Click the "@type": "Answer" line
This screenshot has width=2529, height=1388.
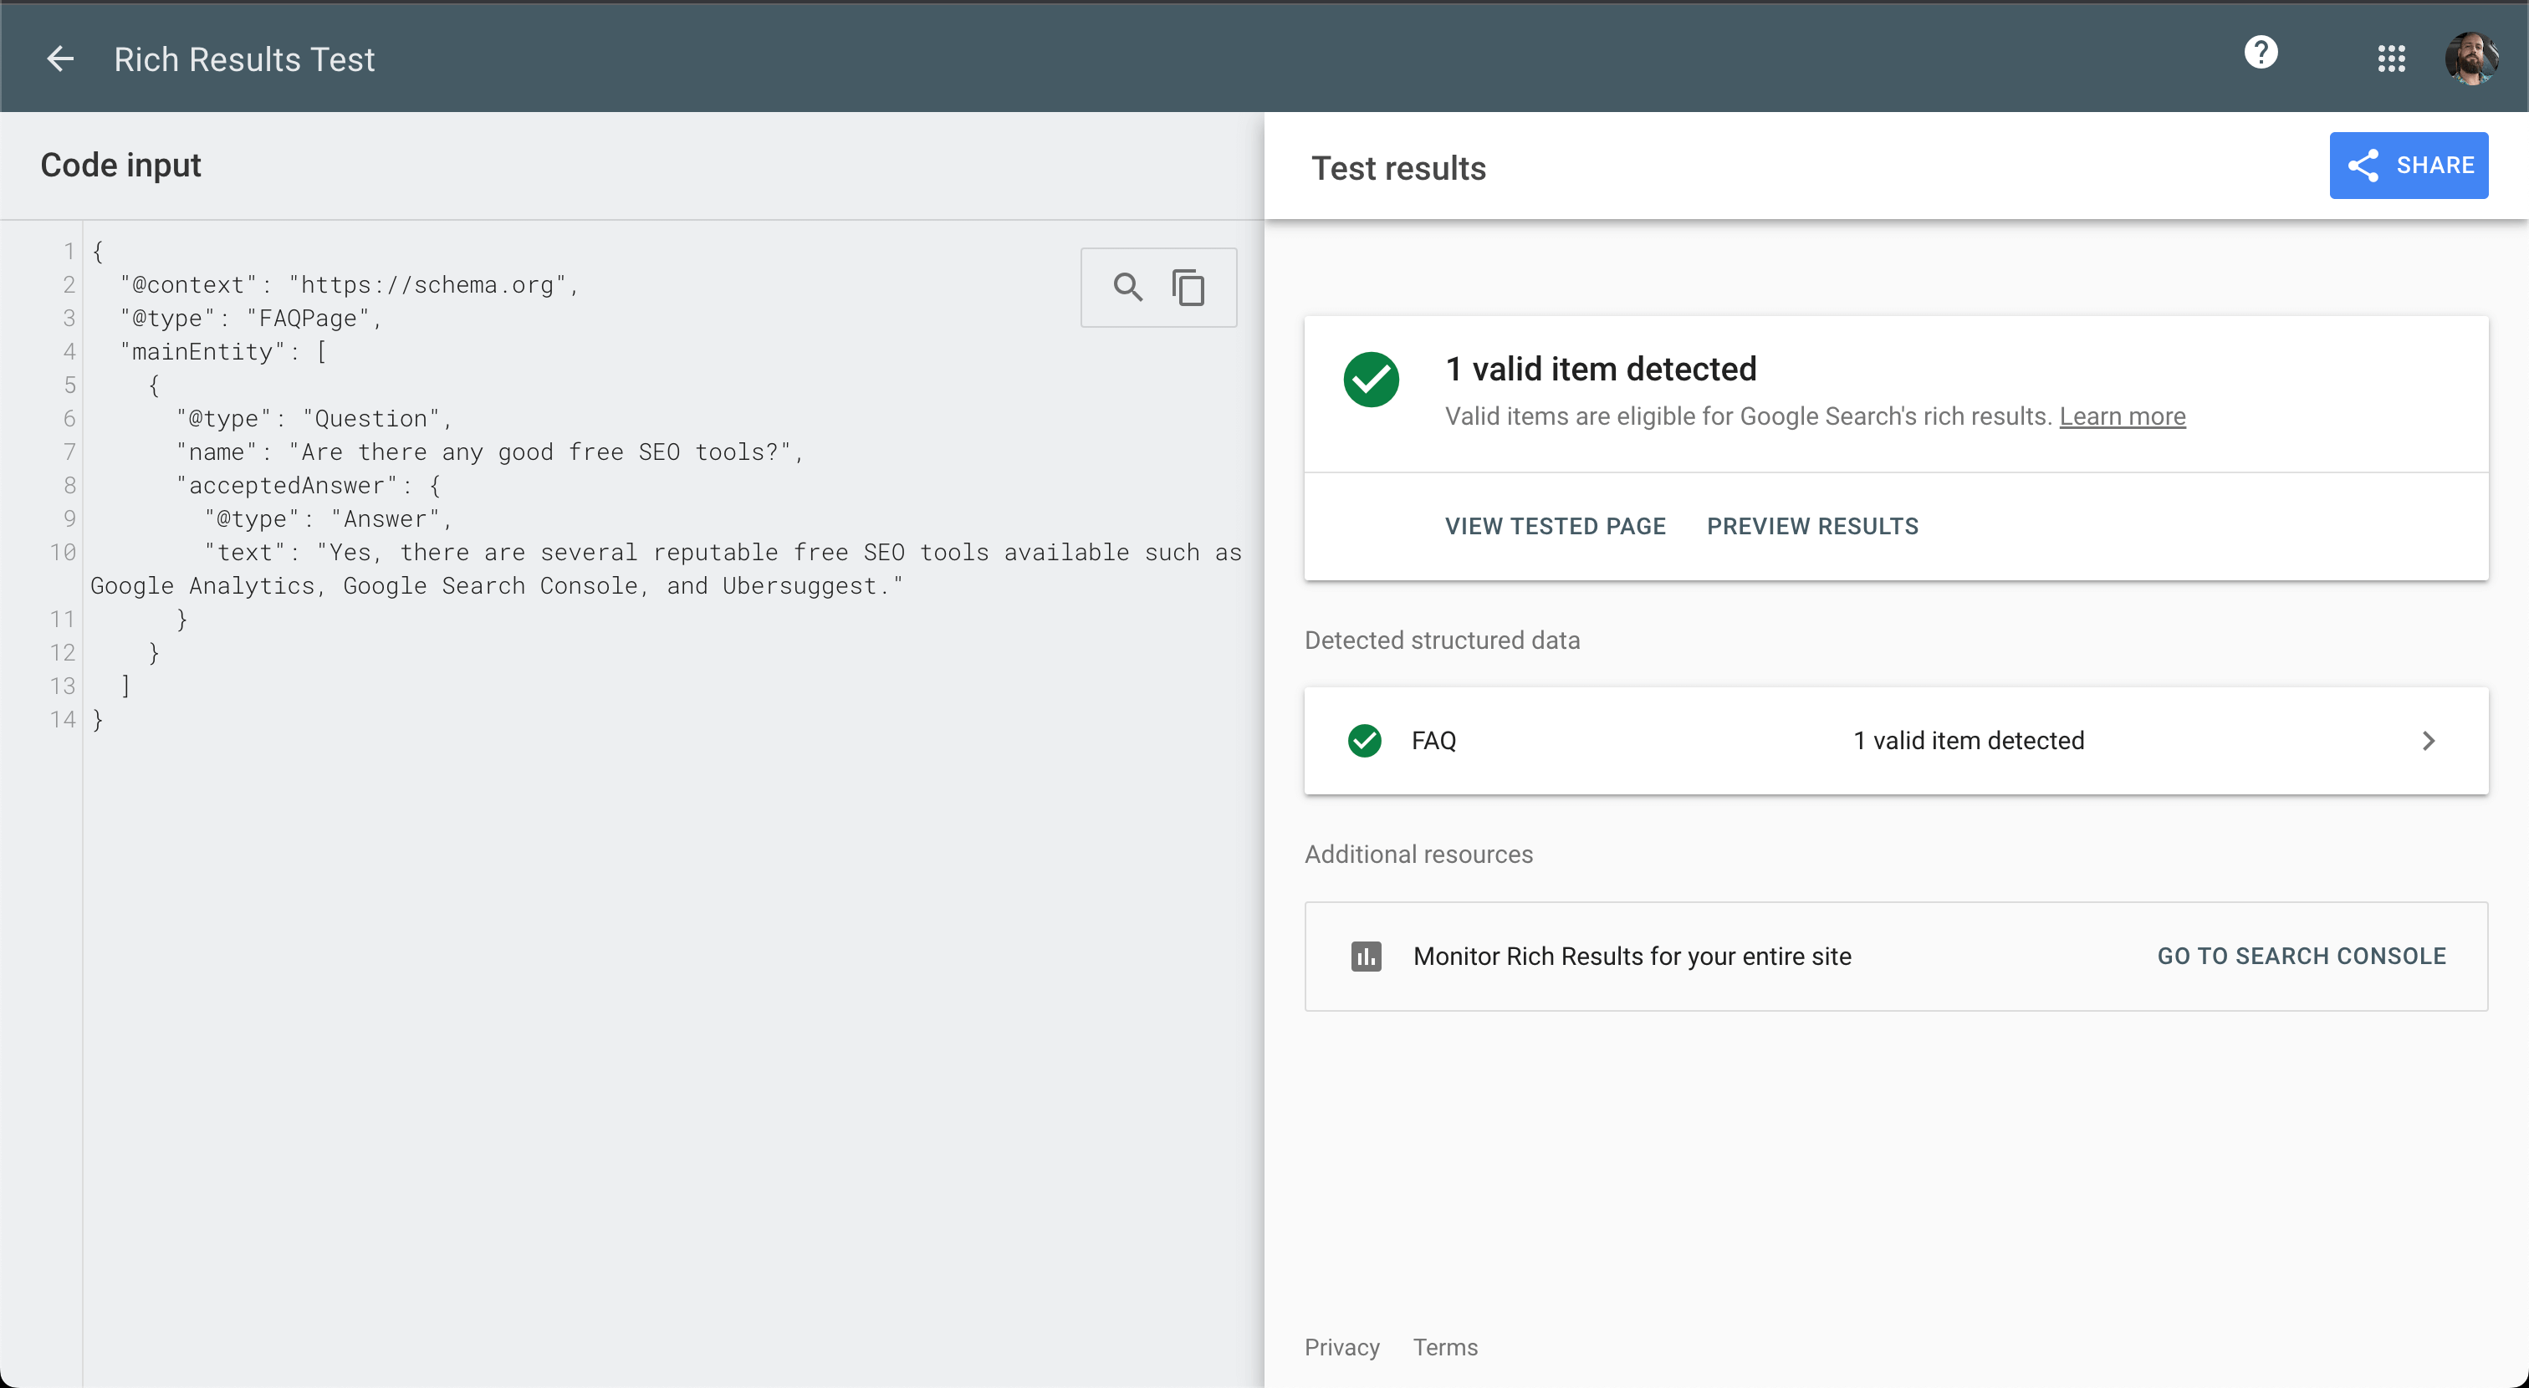point(328,518)
